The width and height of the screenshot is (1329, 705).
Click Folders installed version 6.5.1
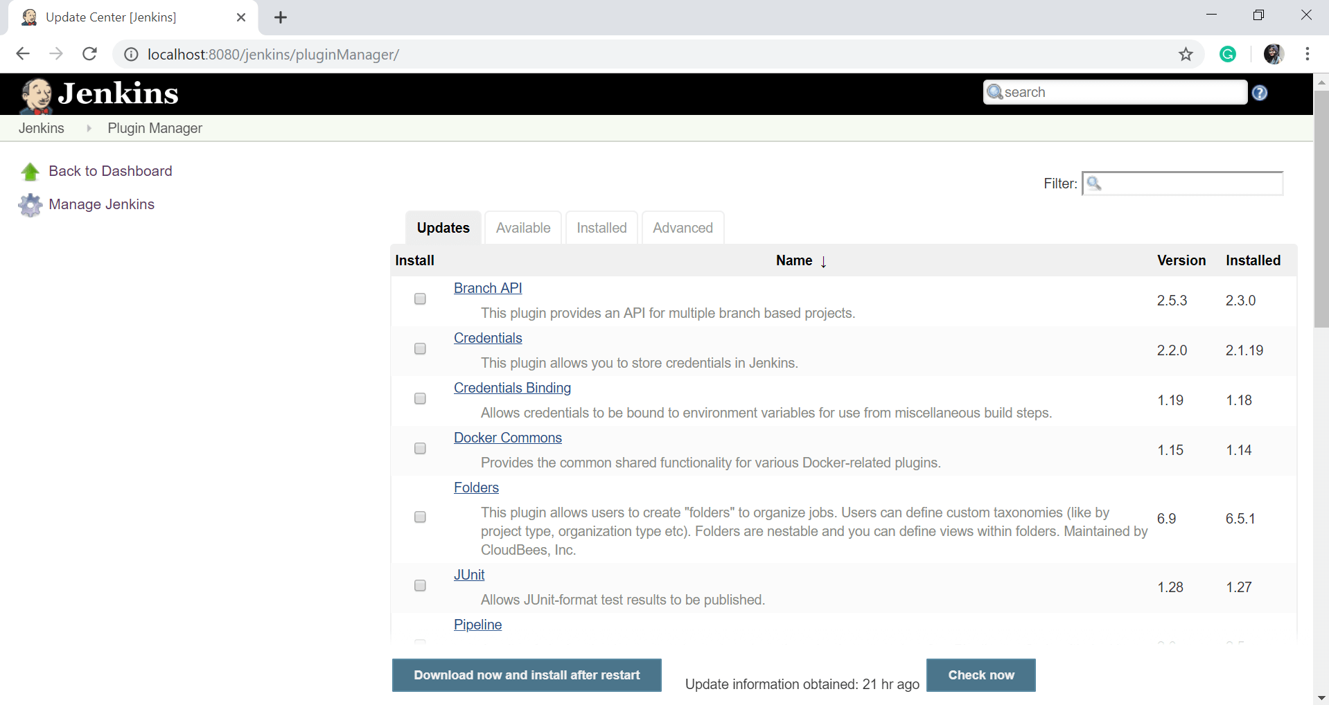(1240, 519)
